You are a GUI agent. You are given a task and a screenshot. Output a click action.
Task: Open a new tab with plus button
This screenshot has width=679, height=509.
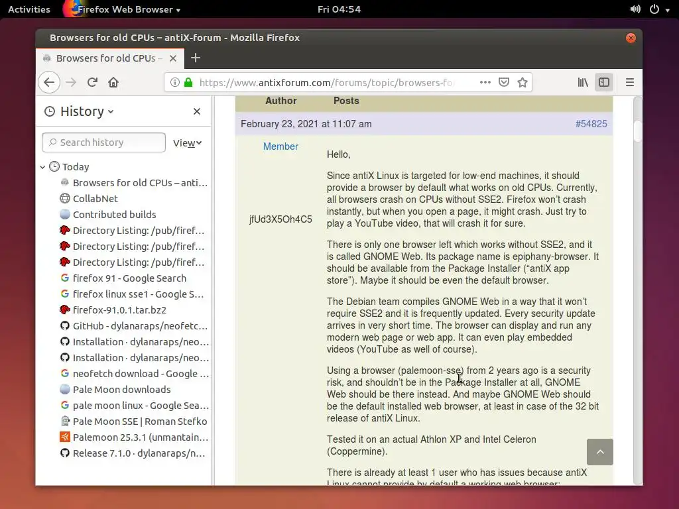click(x=196, y=58)
